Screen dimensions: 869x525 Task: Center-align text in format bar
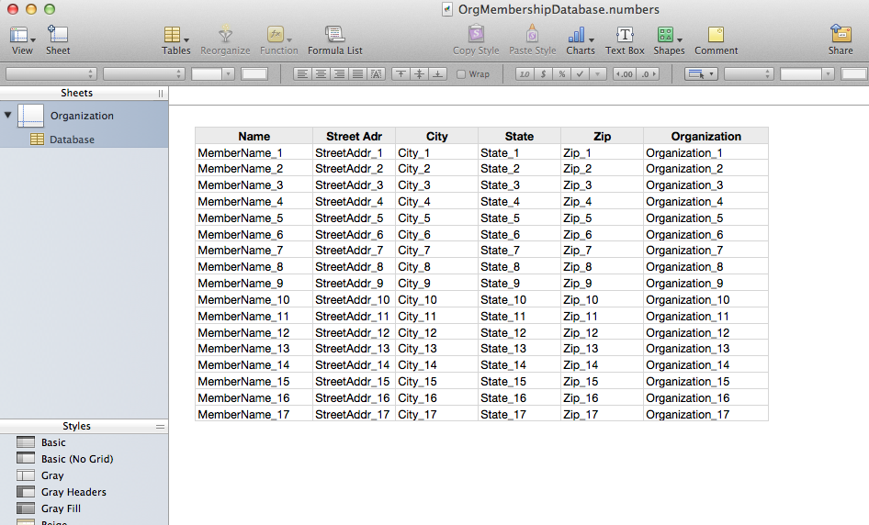click(321, 73)
